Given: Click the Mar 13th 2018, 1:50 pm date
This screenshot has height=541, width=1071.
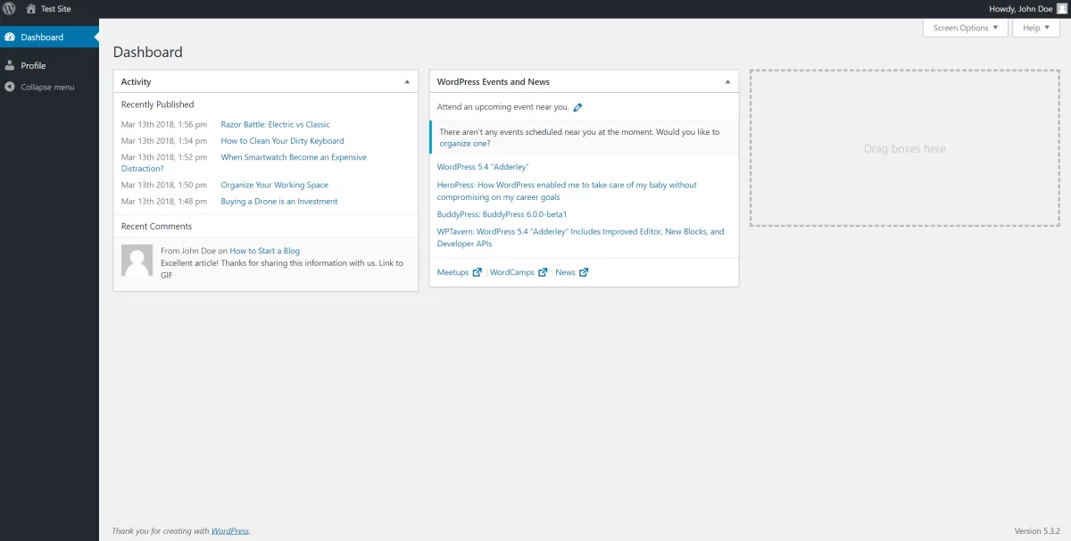Looking at the screenshot, I should pyautogui.click(x=164, y=185).
